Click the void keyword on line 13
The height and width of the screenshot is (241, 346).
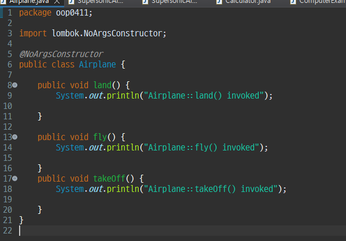click(79, 137)
